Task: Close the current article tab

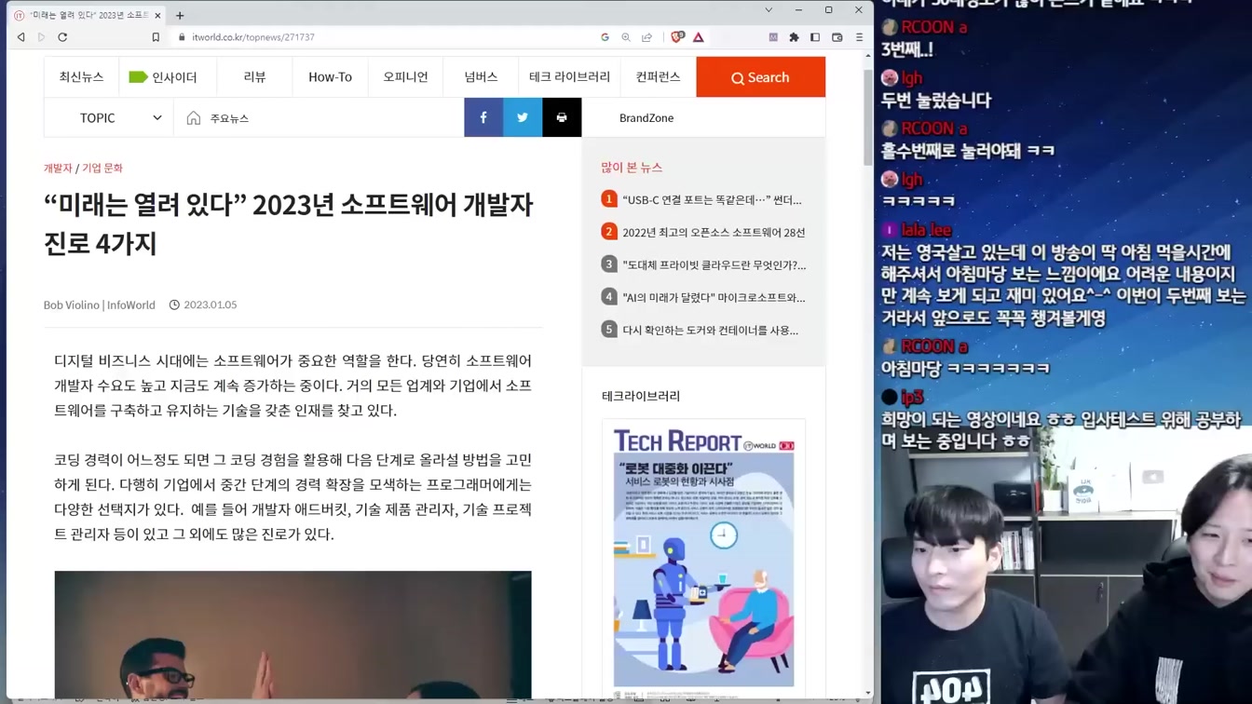Action: pos(157,15)
